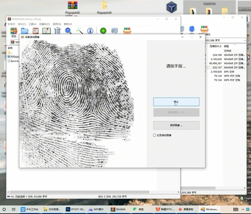Click the Info icon in WinRAR toolbar
The width and height of the screenshot is (251, 214).
90,31
